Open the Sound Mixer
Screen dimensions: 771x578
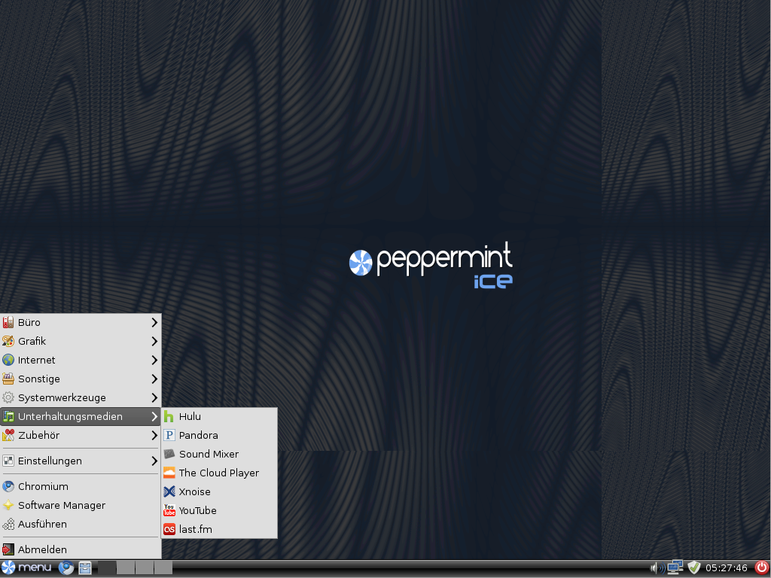click(x=209, y=454)
